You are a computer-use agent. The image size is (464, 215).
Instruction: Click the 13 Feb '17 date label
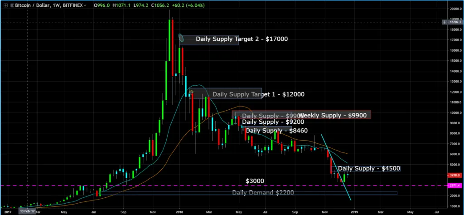click(28, 212)
